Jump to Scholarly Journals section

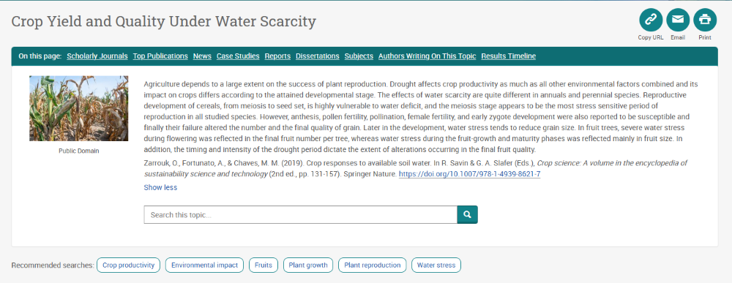[97, 56]
